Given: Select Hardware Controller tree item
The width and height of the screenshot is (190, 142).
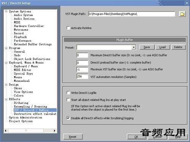Looking at the screenshot, I should click(x=29, y=26).
